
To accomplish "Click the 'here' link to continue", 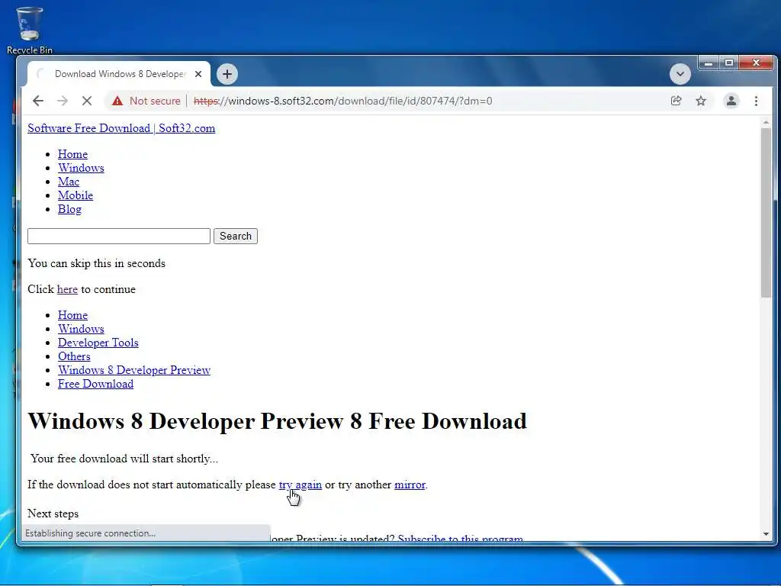I will pyautogui.click(x=67, y=289).
